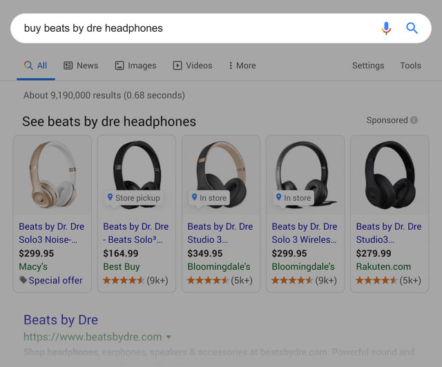Click the blue magnifier search button
Image resolution: width=442 pixels, height=367 pixels.
[x=412, y=28]
